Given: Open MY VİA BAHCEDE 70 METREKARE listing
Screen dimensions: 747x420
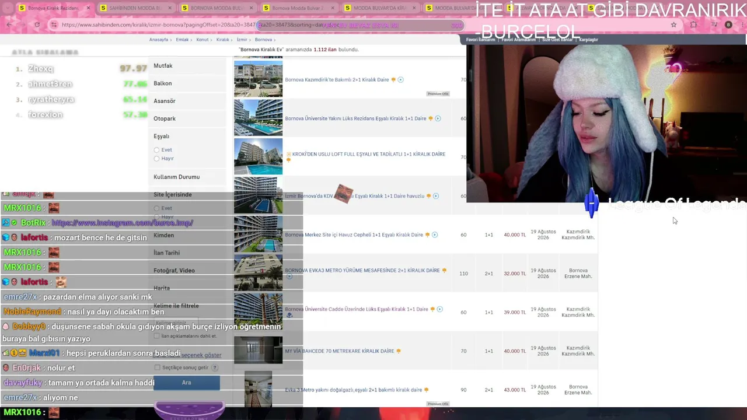Looking at the screenshot, I should (339, 351).
